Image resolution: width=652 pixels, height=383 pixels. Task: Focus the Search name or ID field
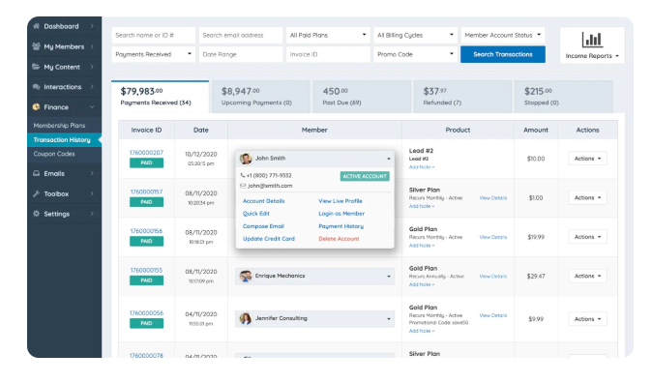click(154, 36)
